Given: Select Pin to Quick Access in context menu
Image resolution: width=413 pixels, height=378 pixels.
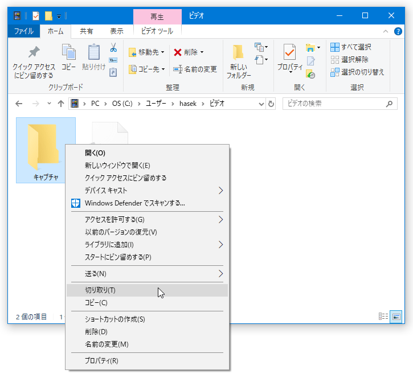Looking at the screenshot, I should click(x=147, y=178).
